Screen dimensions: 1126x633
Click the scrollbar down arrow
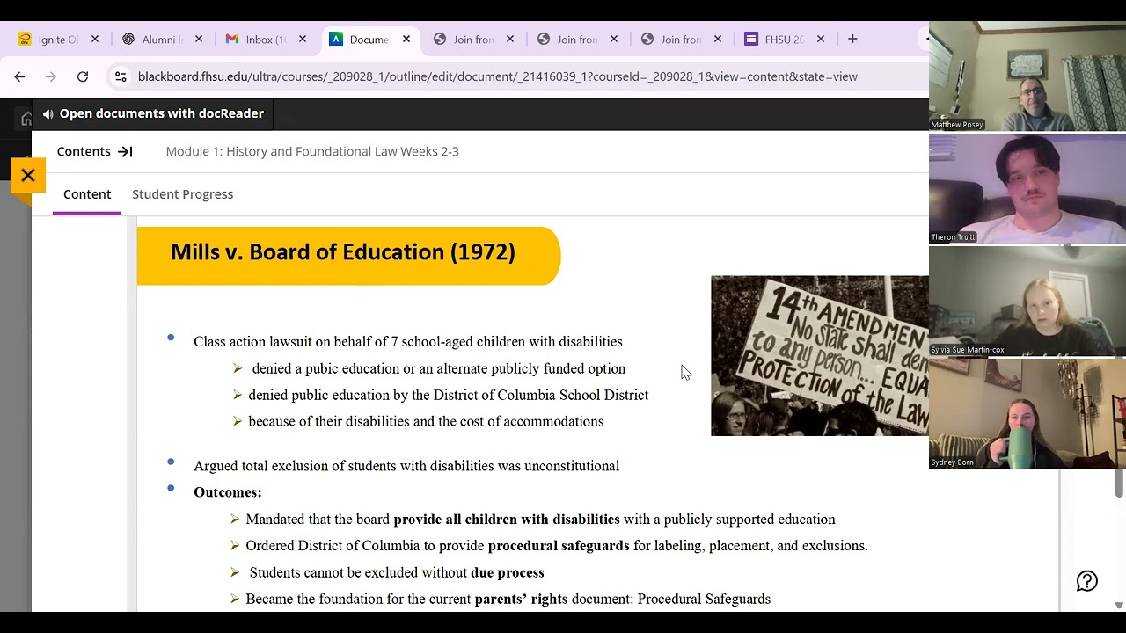tap(1119, 605)
